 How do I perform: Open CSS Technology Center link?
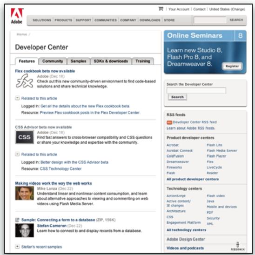60,168
